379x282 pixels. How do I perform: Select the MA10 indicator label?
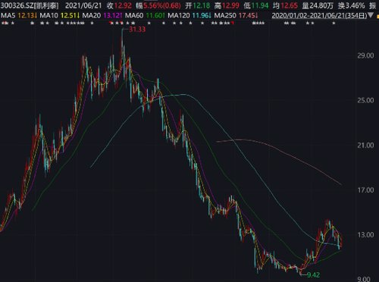coord(49,16)
